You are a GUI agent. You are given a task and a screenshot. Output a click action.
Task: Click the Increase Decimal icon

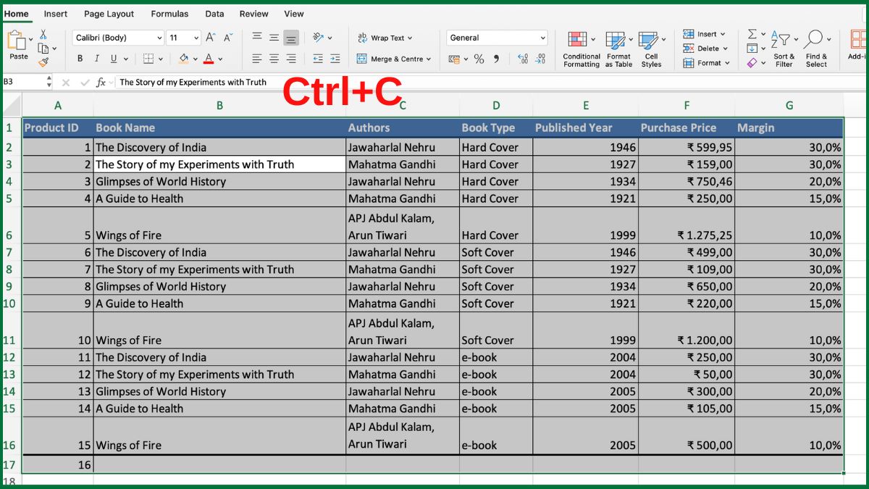(522, 59)
